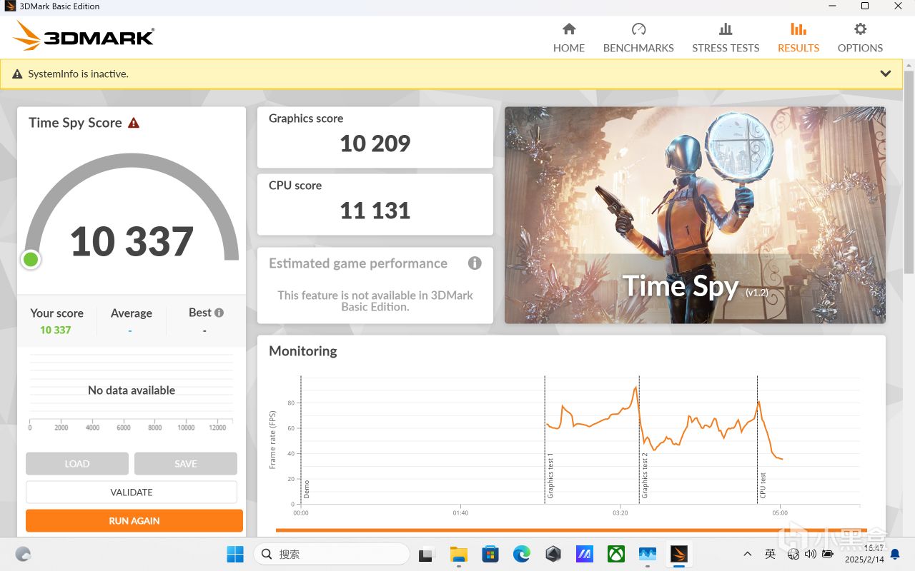The width and height of the screenshot is (915, 571).
Task: Click the Graphics test 2 marker in chart
Action: pyautogui.click(x=644, y=475)
